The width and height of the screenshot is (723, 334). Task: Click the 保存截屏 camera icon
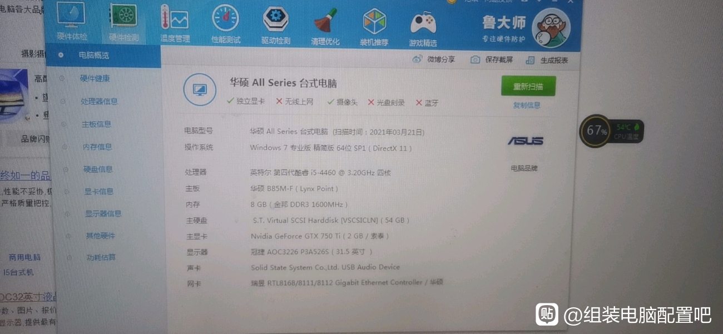(x=475, y=59)
